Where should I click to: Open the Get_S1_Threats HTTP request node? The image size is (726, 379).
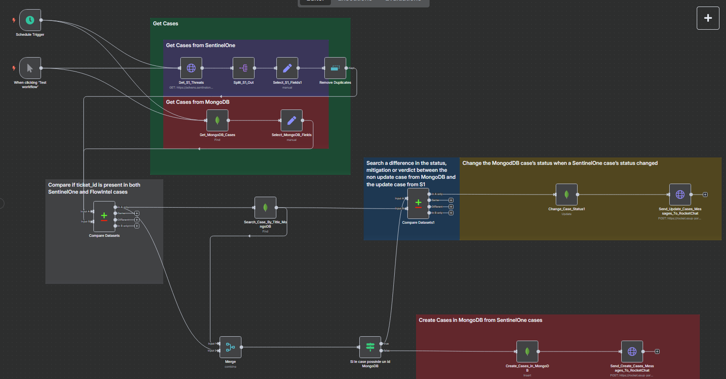click(191, 68)
